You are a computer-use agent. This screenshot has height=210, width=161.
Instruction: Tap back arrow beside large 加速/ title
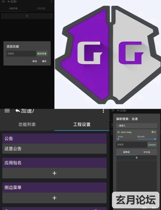coord(18,111)
